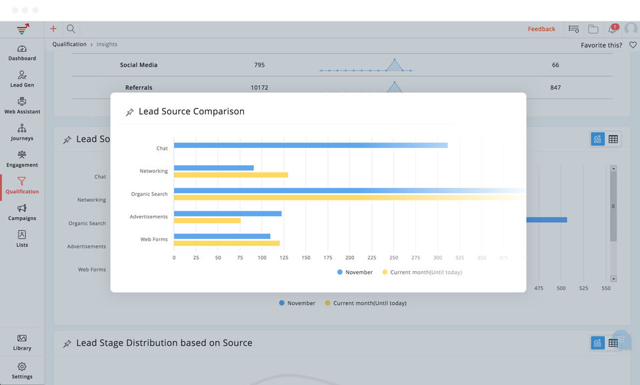Click Chat label in background chart

click(100, 177)
